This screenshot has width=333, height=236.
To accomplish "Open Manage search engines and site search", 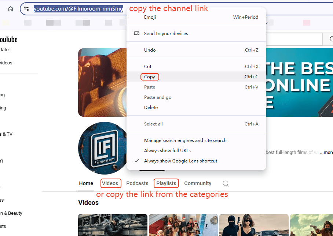I will (185, 141).
